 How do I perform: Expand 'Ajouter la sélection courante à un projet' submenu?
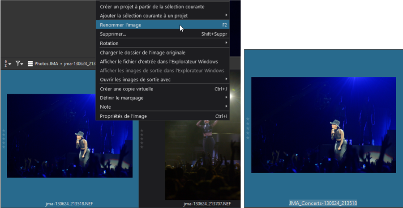(x=163, y=16)
